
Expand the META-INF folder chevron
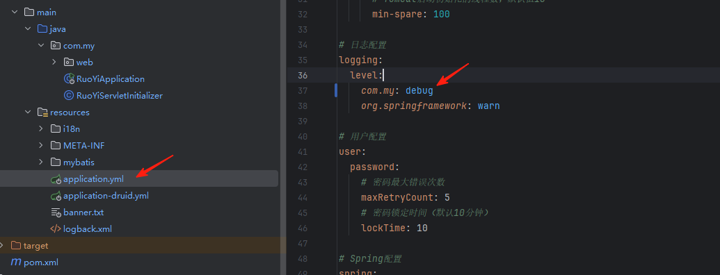pos(41,145)
